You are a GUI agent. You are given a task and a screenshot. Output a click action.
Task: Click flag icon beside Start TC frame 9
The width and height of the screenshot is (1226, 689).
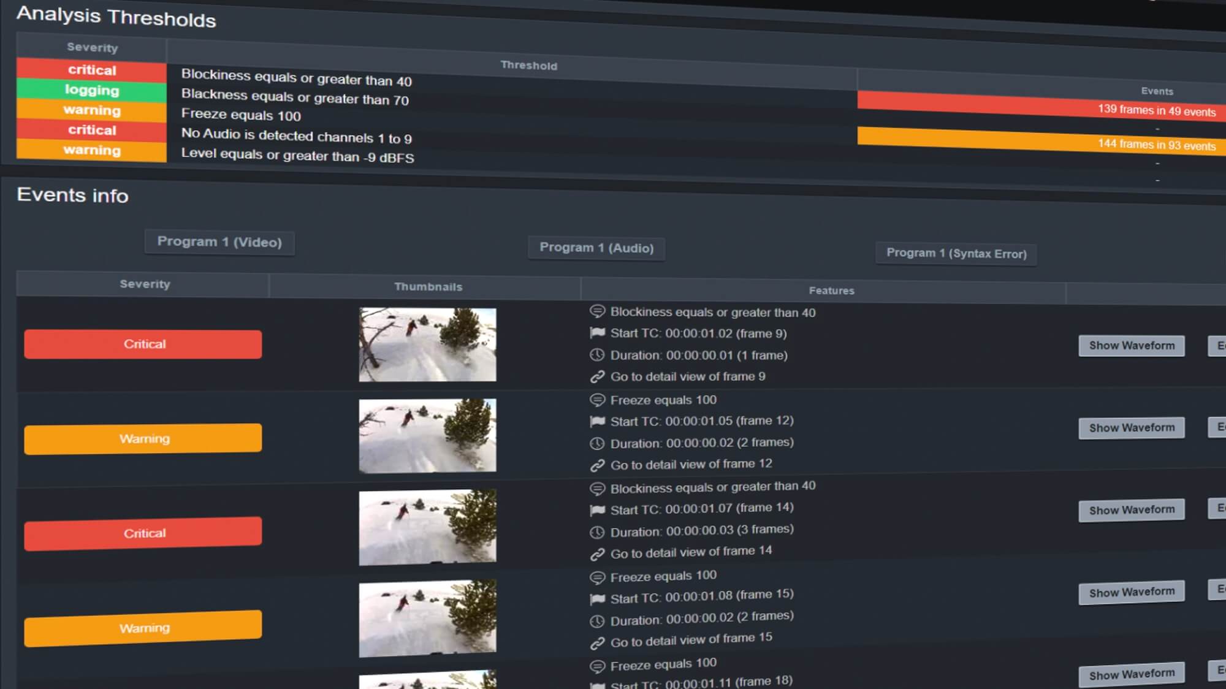(x=597, y=333)
